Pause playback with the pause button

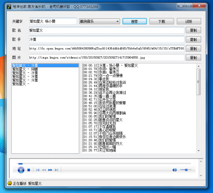(21, 170)
